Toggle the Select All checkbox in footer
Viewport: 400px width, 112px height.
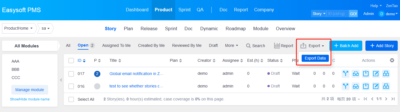pos(71,99)
